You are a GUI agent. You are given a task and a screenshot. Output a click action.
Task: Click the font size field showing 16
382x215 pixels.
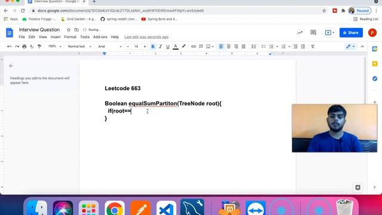coord(136,47)
